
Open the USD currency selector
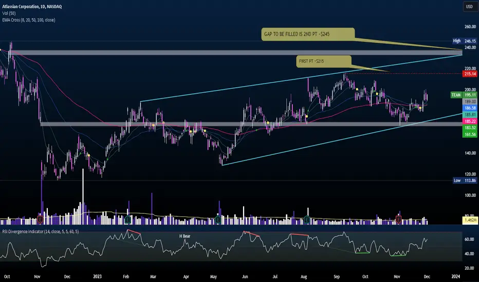tap(469, 6)
